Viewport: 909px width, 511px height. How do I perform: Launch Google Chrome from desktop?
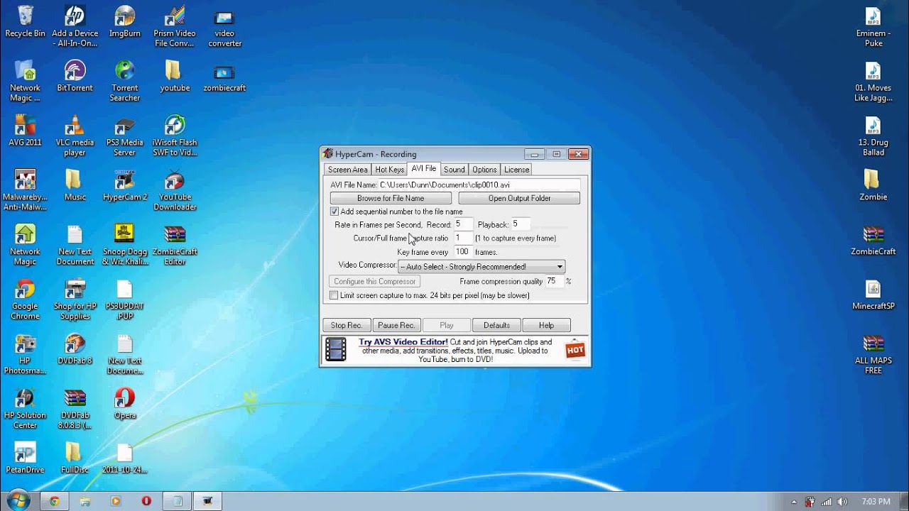click(25, 300)
